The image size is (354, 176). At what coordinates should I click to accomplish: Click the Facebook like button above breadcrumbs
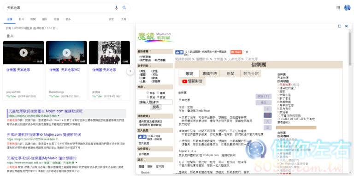[179, 52]
